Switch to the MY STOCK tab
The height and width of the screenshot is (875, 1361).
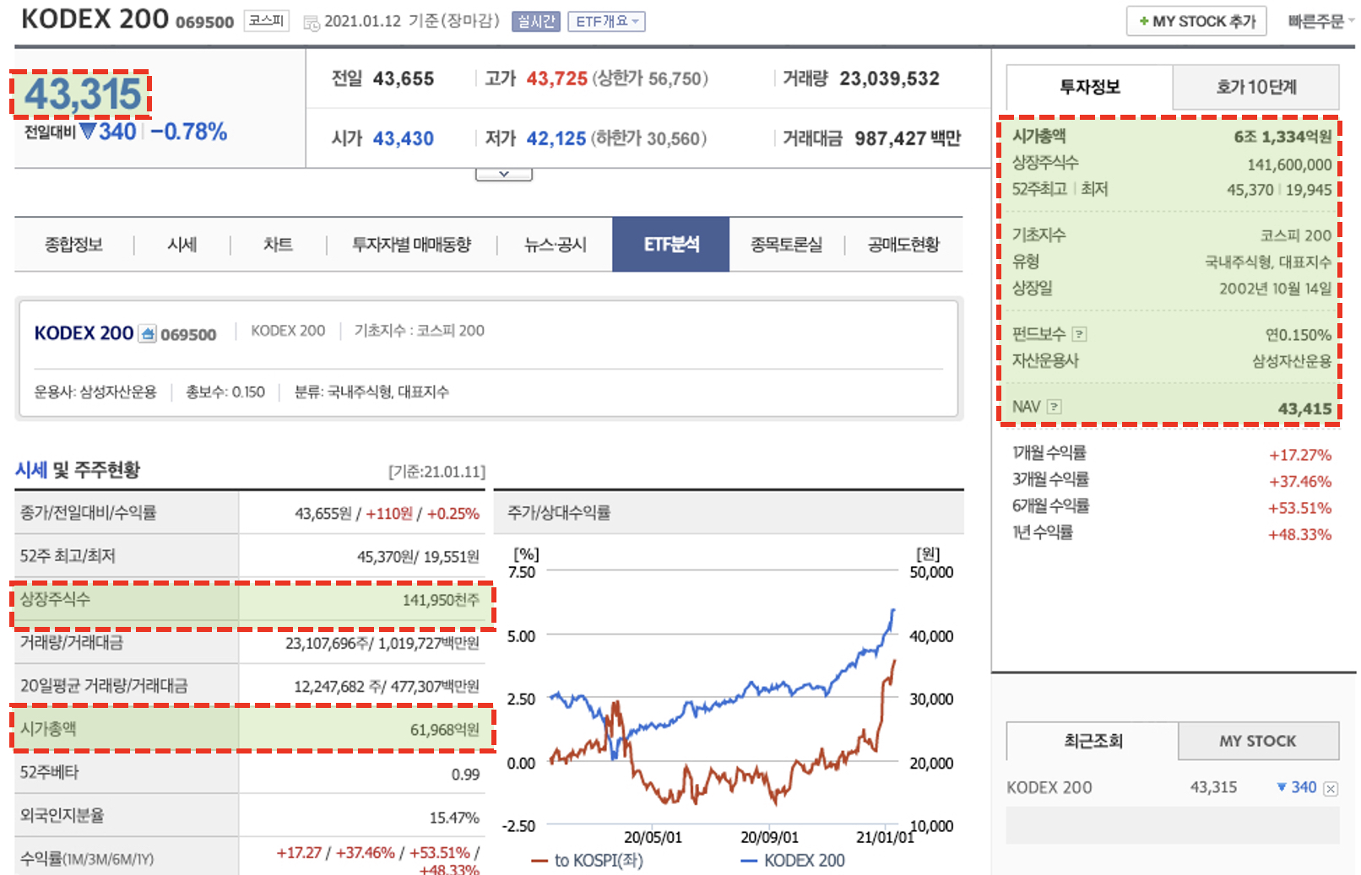[1258, 741]
